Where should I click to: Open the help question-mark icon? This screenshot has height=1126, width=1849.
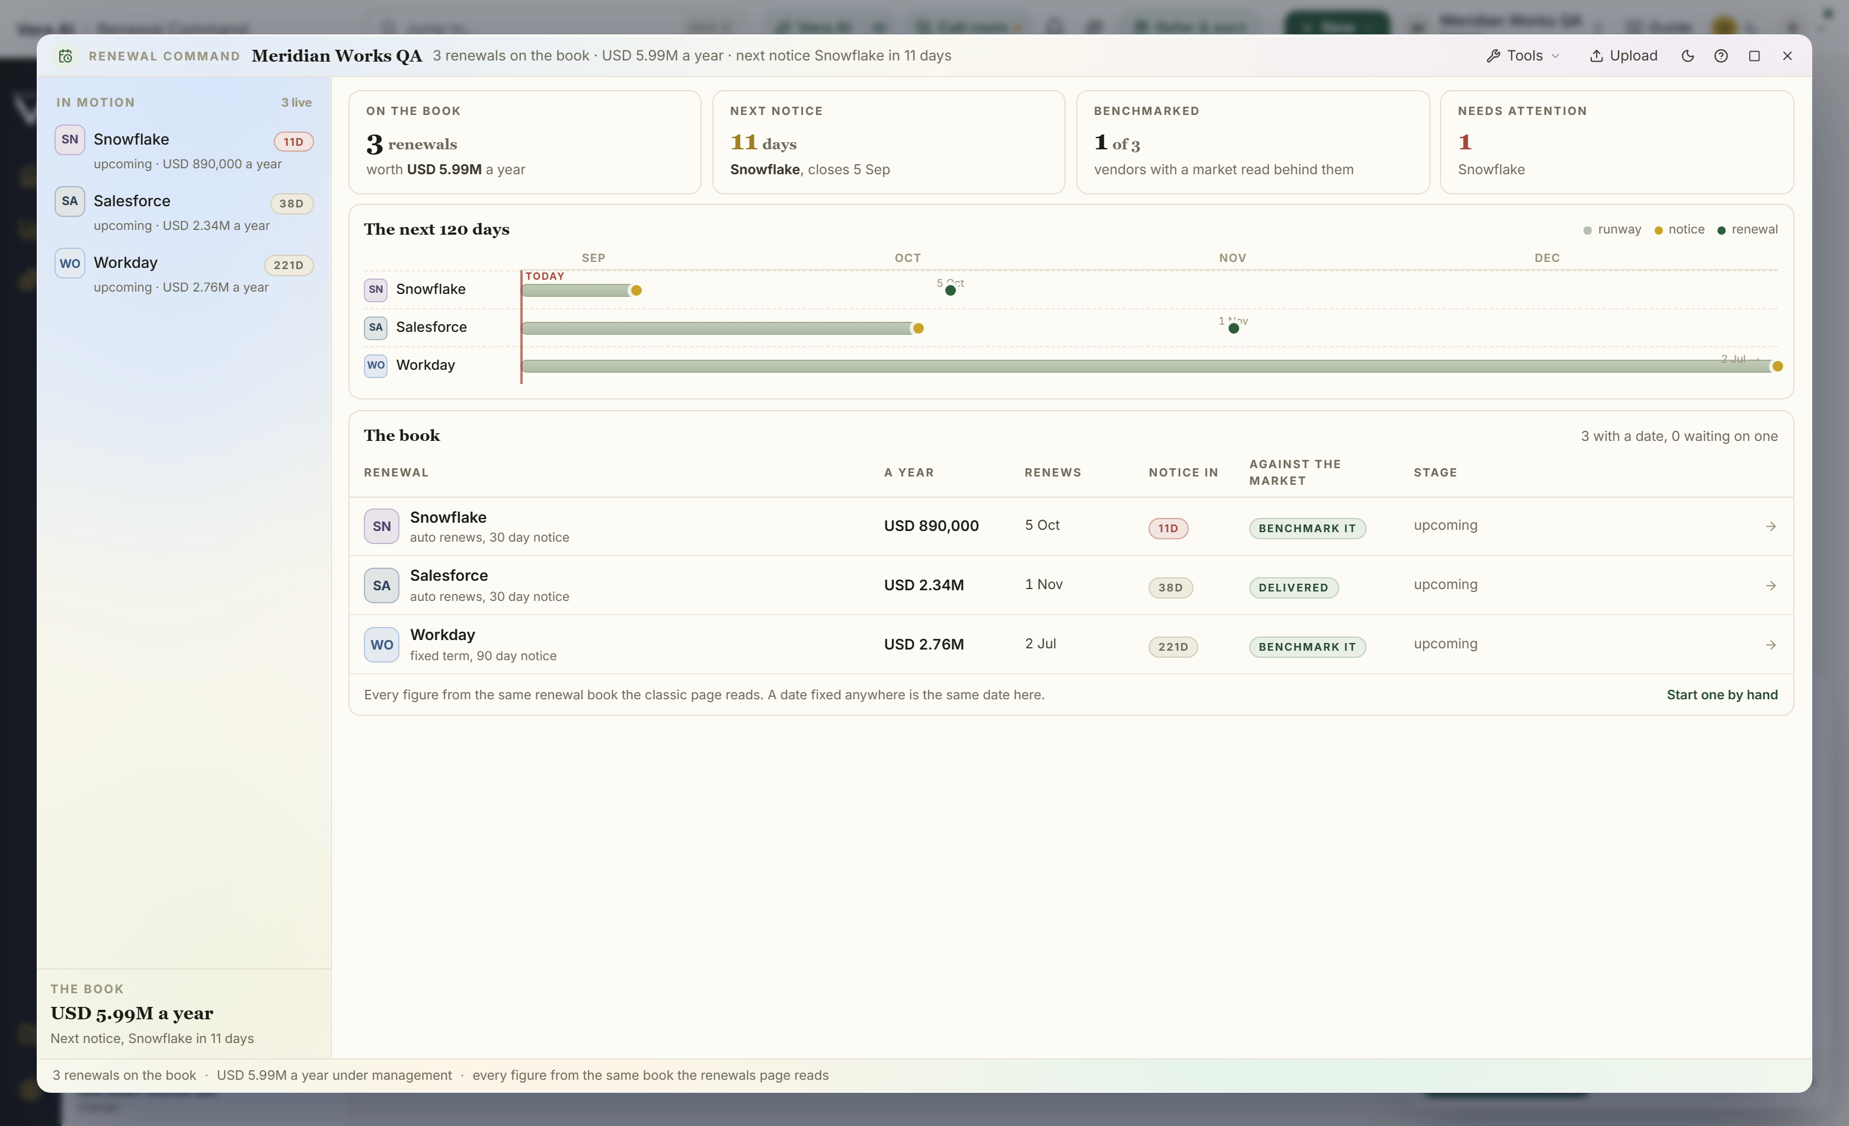(1720, 56)
